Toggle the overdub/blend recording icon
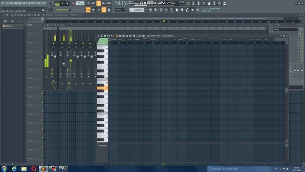The height and width of the screenshot is (172, 305). click(x=104, y=3)
